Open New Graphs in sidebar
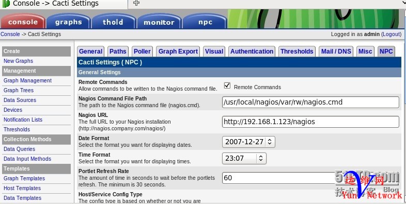 [x=19, y=61]
